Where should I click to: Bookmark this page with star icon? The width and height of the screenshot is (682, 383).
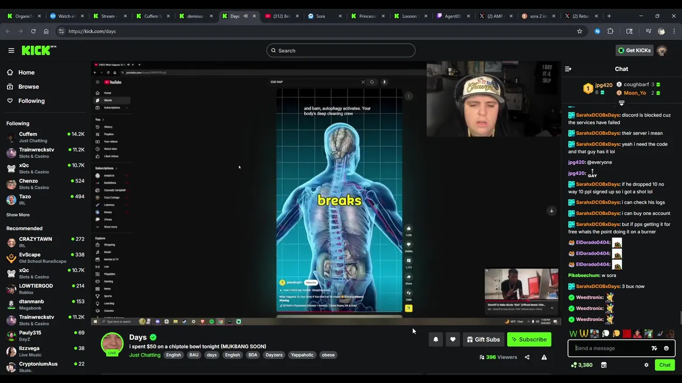[x=580, y=31]
